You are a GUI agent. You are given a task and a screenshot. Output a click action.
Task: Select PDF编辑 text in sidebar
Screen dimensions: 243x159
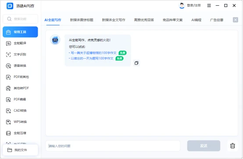pyautogui.click(x=20, y=99)
